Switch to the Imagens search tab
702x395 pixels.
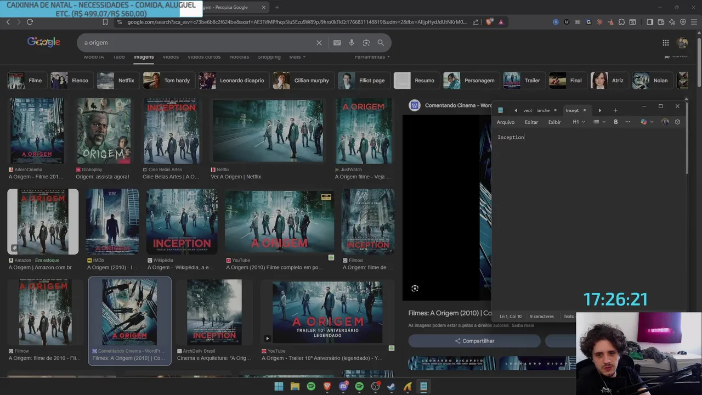[x=144, y=57]
